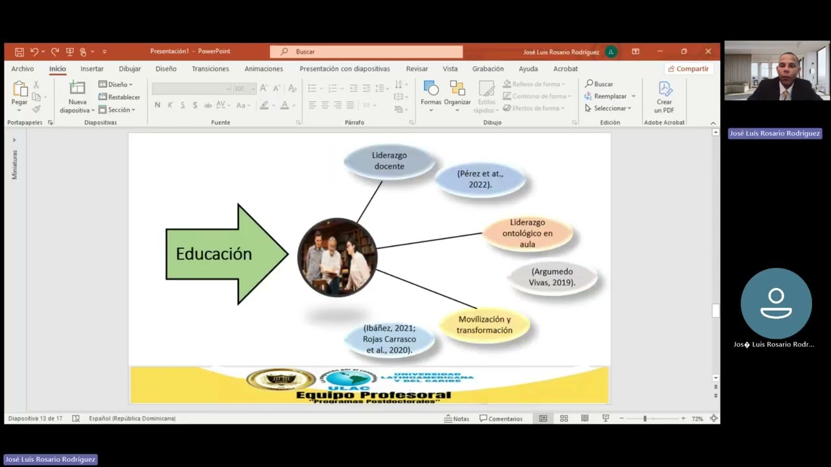
Task: Open the Diseño slide layout dropdown
Action: coord(116,84)
